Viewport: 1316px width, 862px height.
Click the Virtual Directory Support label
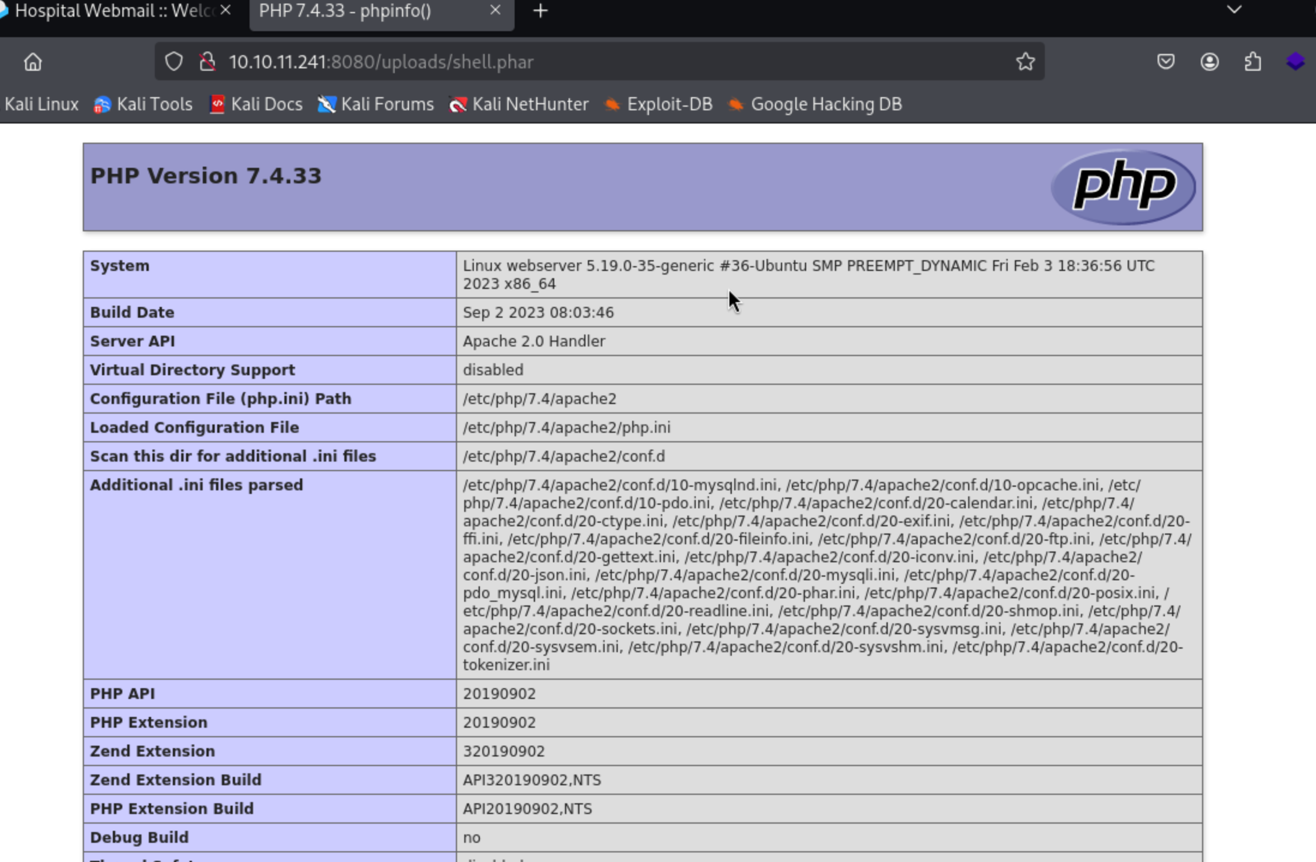pos(193,370)
